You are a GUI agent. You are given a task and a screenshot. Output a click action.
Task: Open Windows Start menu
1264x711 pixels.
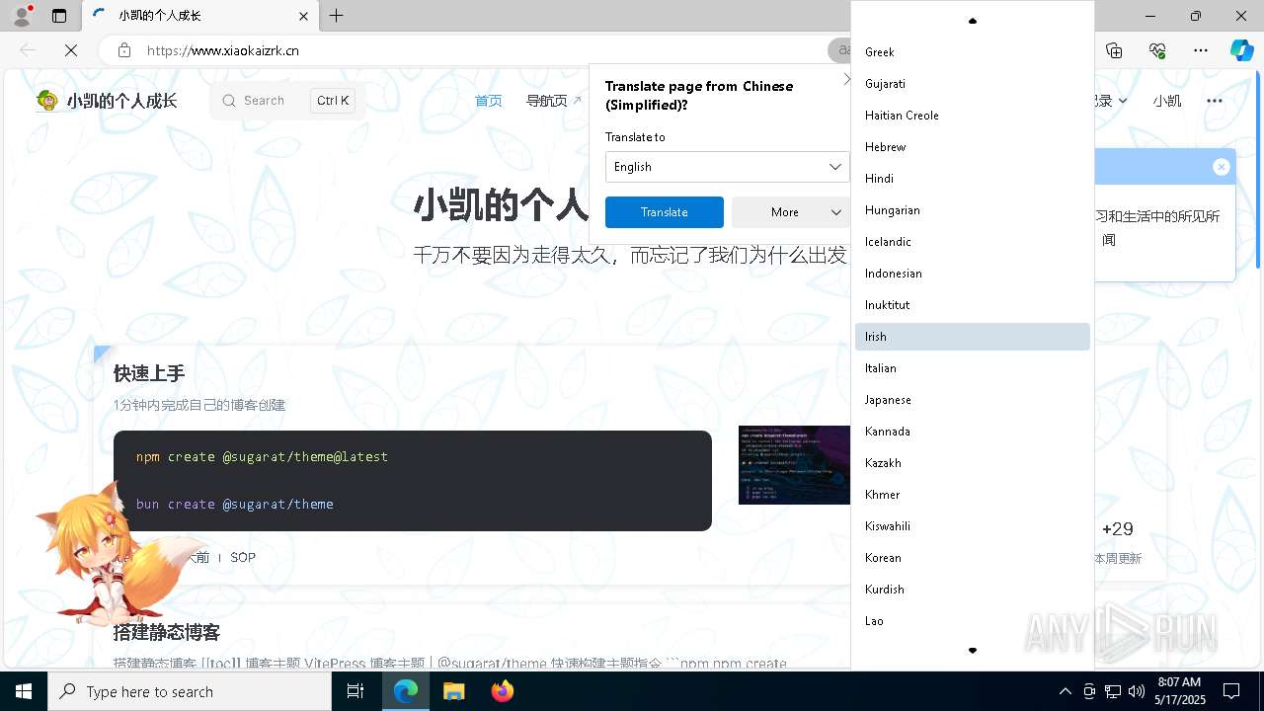pyautogui.click(x=24, y=691)
